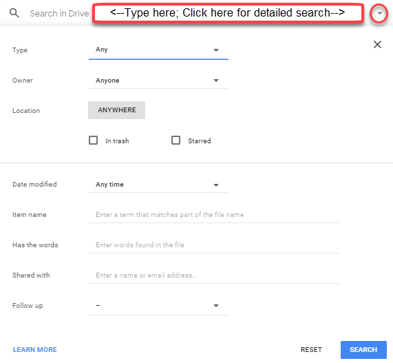Open the Type dropdown set to Any

click(x=158, y=50)
